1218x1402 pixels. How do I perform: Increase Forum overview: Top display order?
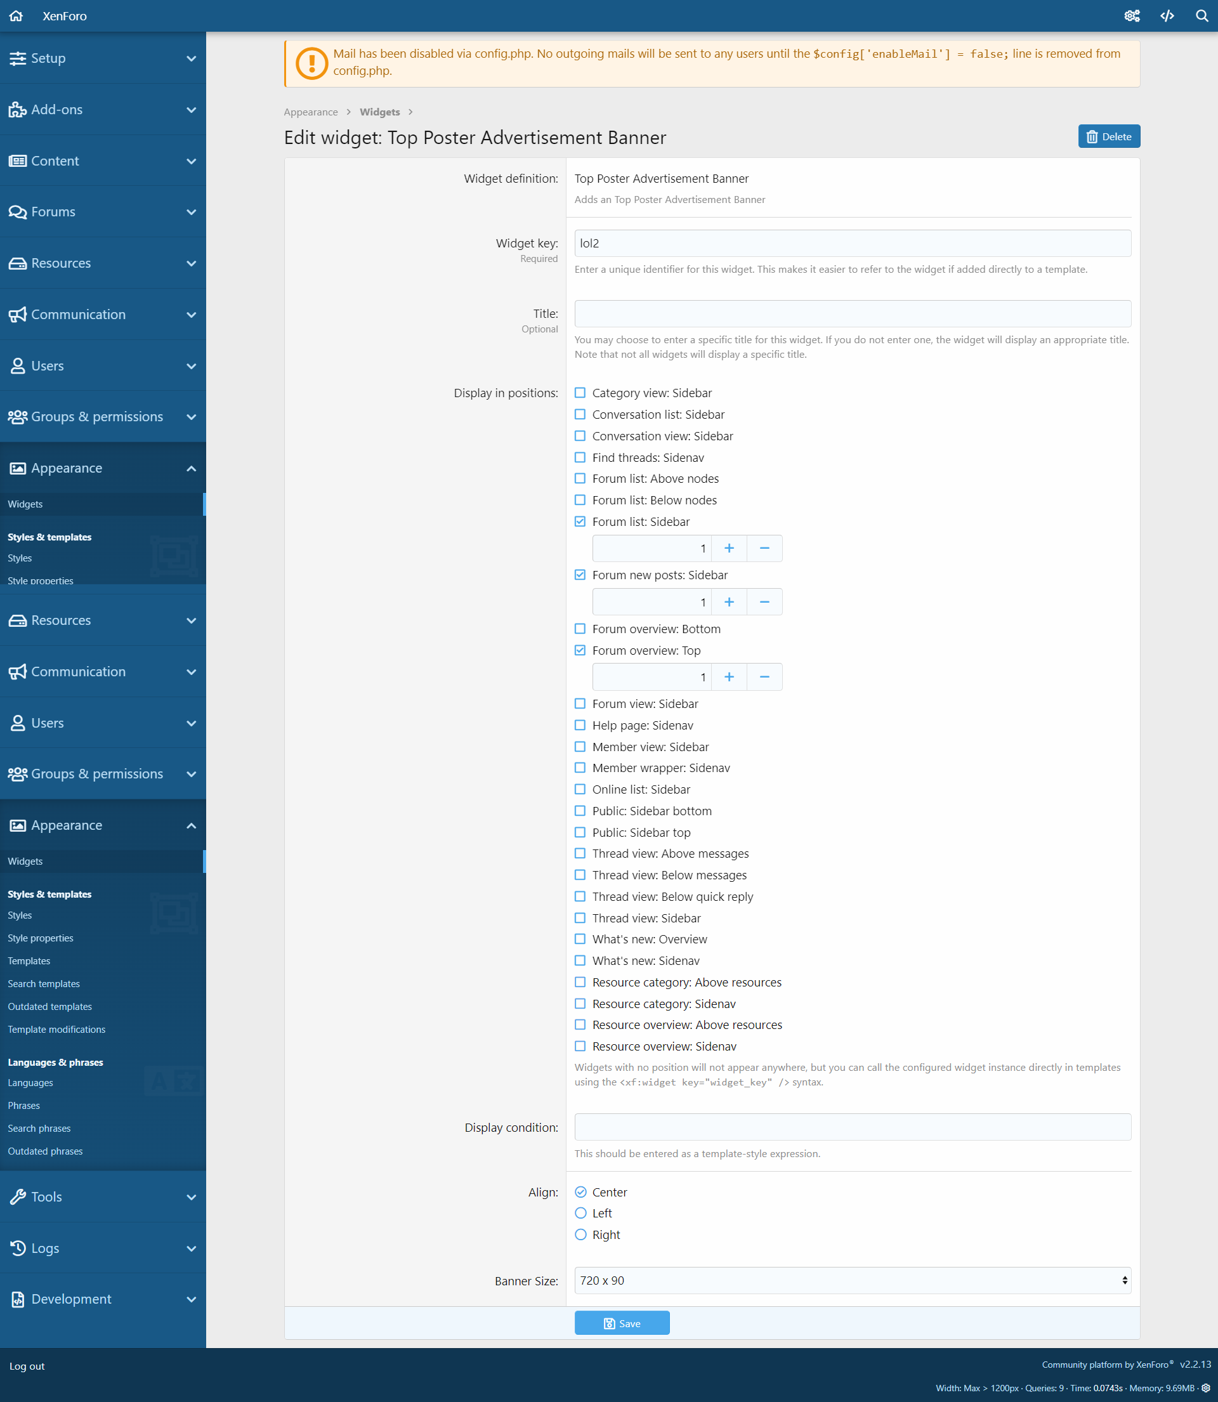729,677
